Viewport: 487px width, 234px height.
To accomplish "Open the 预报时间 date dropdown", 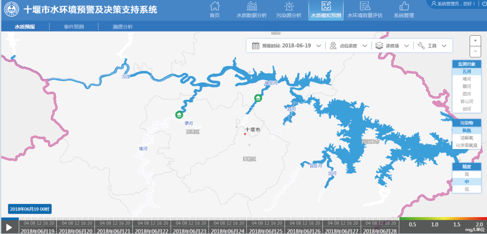I will click(x=287, y=46).
